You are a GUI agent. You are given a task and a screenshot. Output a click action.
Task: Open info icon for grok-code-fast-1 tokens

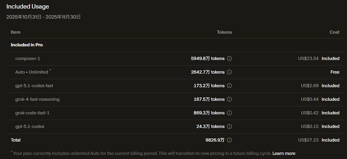(229, 113)
